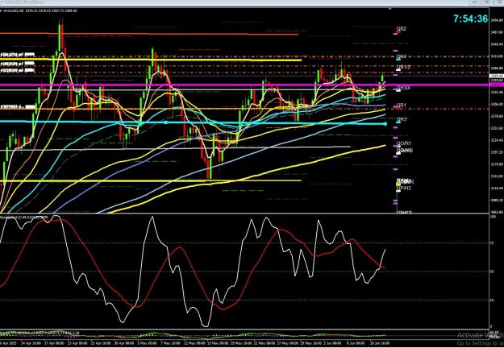
Task: Click the QP/H3 pivot level label
Action: point(404,188)
